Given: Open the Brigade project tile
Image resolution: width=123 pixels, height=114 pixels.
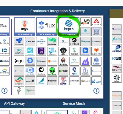Looking at the screenshot, I should pyautogui.click(x=41, y=41).
